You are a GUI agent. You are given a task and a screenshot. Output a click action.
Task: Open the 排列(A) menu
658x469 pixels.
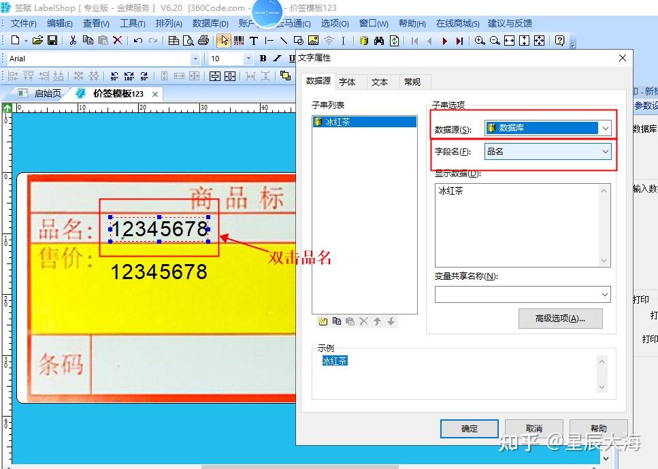click(x=168, y=22)
